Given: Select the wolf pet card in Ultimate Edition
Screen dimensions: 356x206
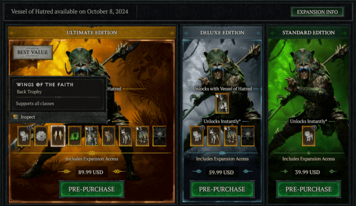Looking at the screenshot, I should [x=125, y=136].
